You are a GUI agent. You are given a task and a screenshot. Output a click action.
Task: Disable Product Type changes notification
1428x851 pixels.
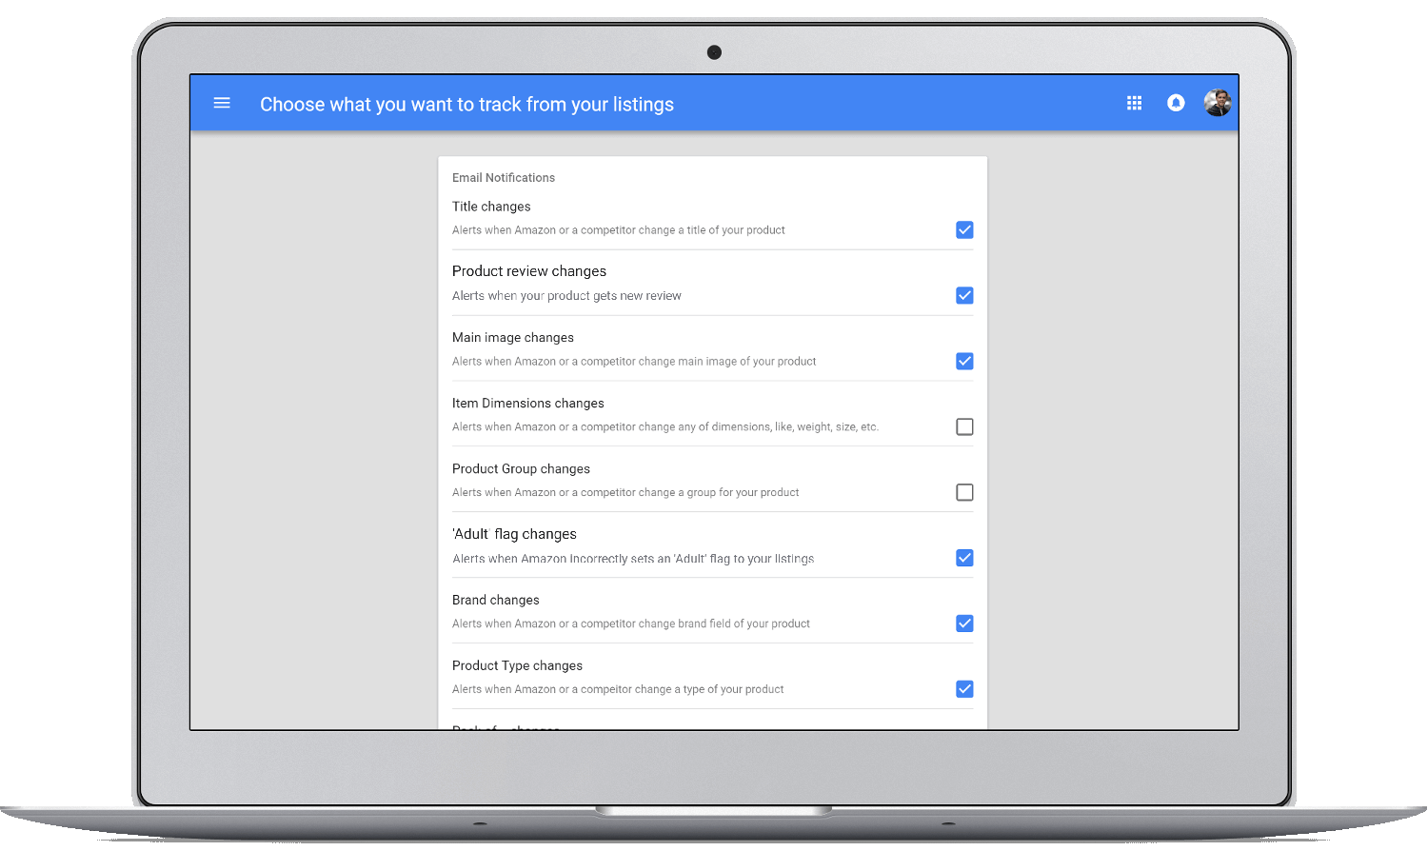tap(964, 690)
